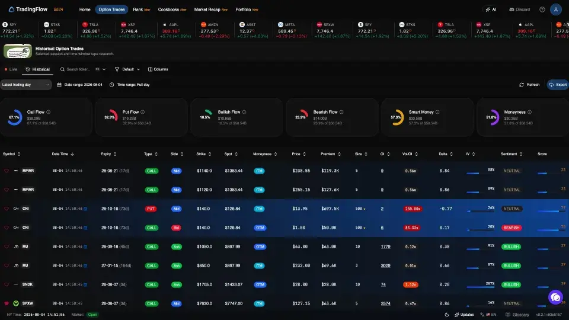Open the Market Recap tab
Image resolution: width=569 pixels, height=320 pixels.
[x=210, y=9]
